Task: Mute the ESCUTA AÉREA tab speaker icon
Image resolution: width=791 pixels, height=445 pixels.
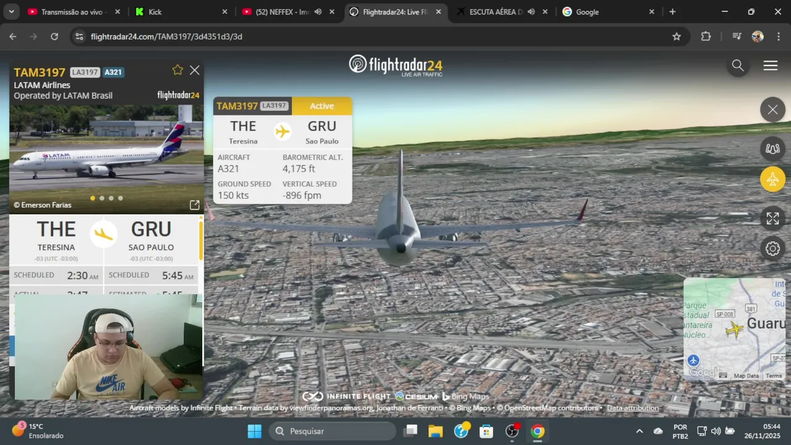Action: pyautogui.click(x=531, y=12)
